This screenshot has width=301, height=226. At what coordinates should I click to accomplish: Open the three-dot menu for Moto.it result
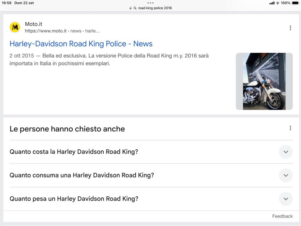click(x=290, y=28)
